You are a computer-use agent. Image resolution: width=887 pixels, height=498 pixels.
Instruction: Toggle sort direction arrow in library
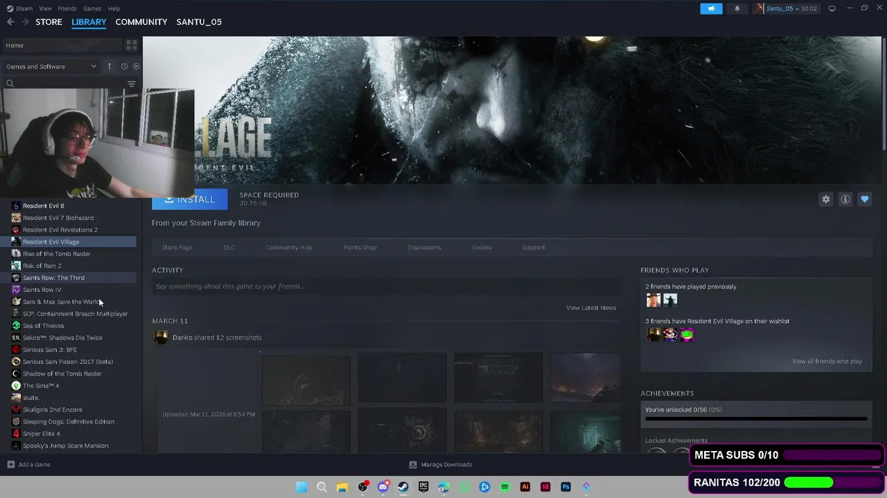click(x=109, y=66)
